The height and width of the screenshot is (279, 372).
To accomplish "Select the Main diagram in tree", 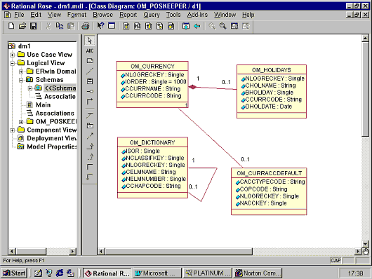I will click(43, 104).
